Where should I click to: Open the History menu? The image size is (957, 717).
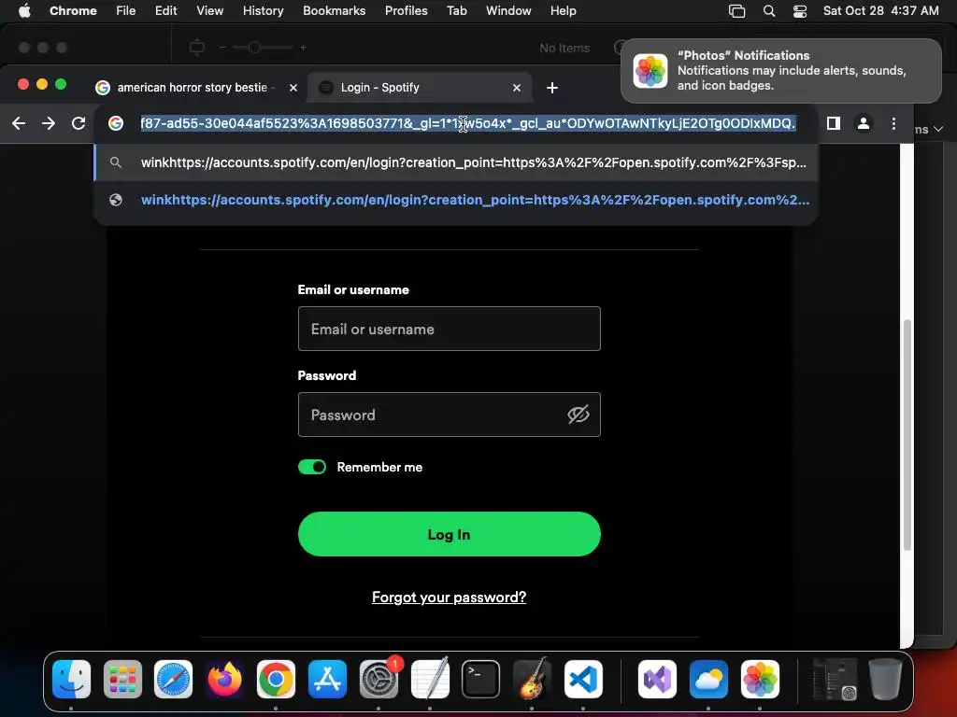(x=263, y=10)
